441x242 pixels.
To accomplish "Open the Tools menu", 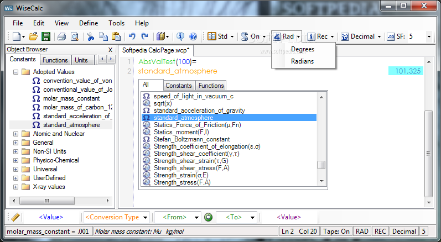I will [x=116, y=23].
